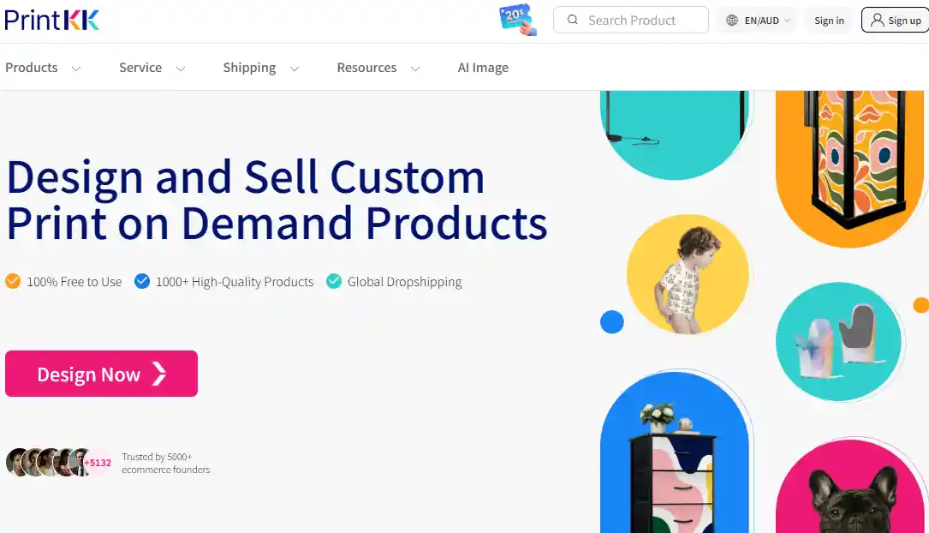The height and width of the screenshot is (533, 929).
Task: Select the oven mitts product image
Action: [x=838, y=342]
